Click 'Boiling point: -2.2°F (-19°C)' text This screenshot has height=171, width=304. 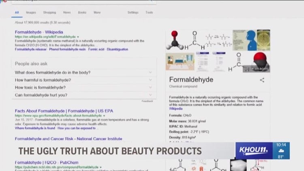[189, 132]
